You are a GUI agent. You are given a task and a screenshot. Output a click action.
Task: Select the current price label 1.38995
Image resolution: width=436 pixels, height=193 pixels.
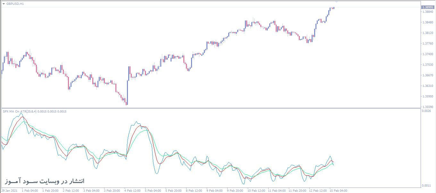pos(428,7)
